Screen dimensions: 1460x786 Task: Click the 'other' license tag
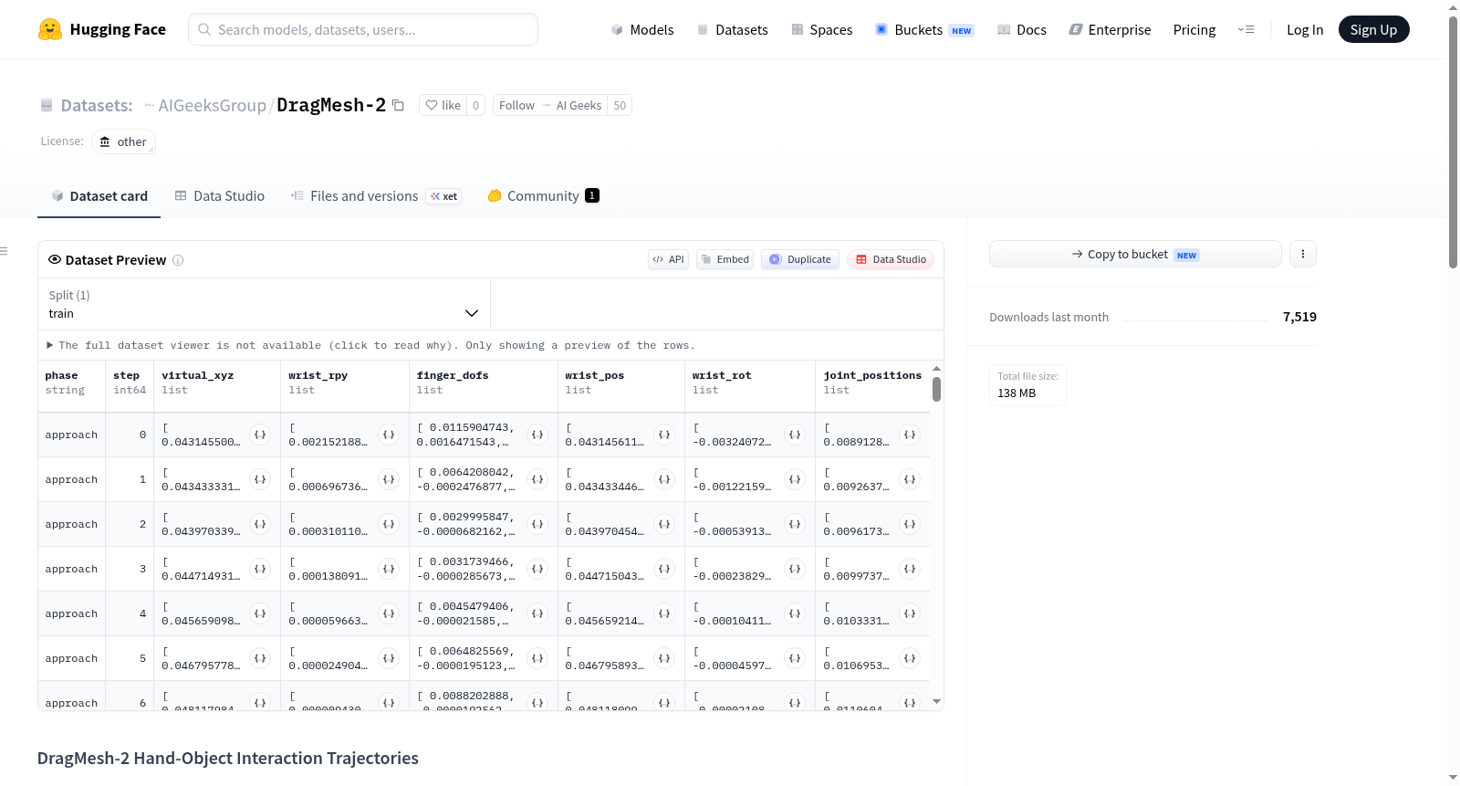coord(123,141)
